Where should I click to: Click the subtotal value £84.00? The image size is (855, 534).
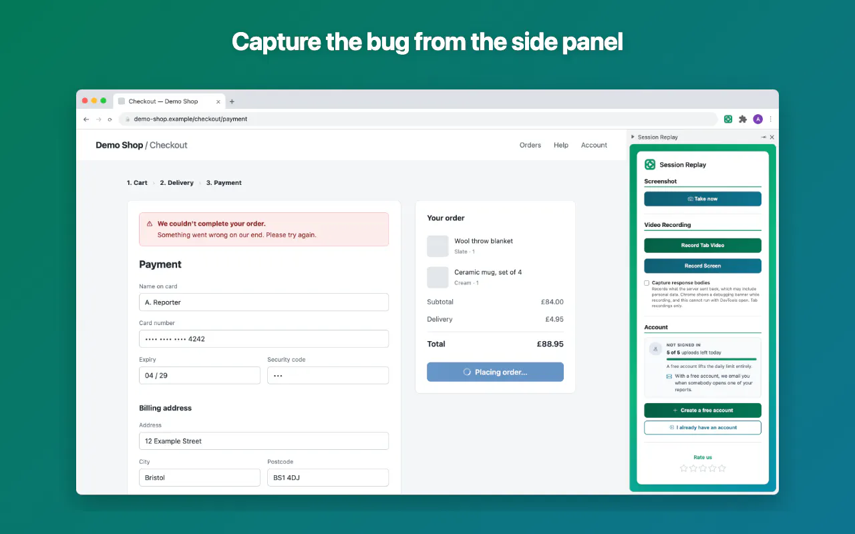(x=552, y=302)
